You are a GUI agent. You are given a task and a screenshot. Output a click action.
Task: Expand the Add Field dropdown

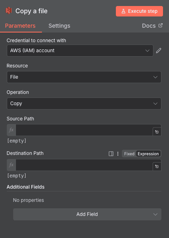pyautogui.click(x=87, y=214)
